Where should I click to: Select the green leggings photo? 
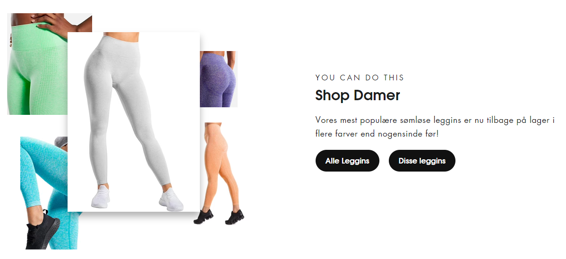tap(37, 64)
